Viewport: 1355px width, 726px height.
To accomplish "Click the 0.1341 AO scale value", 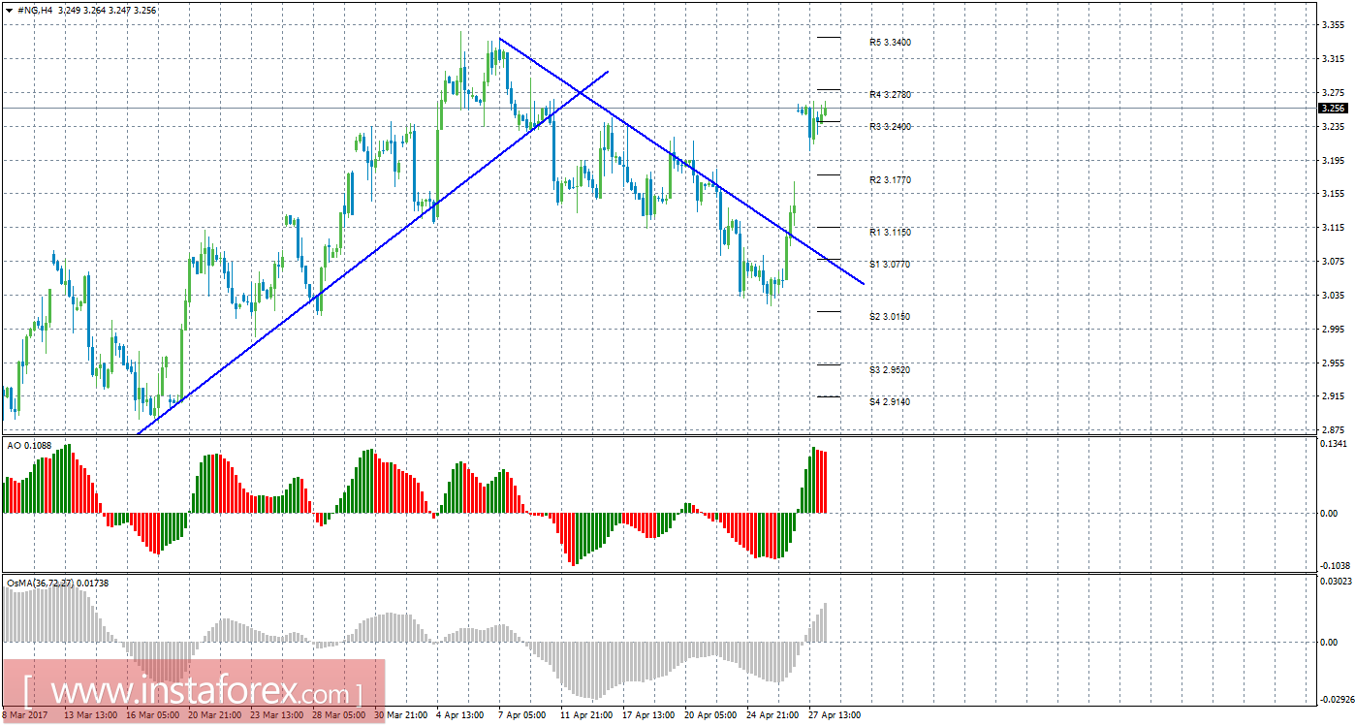I will point(1335,445).
